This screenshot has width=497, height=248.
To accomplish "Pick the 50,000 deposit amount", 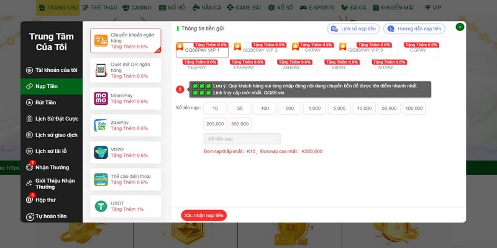I will click(389, 108).
